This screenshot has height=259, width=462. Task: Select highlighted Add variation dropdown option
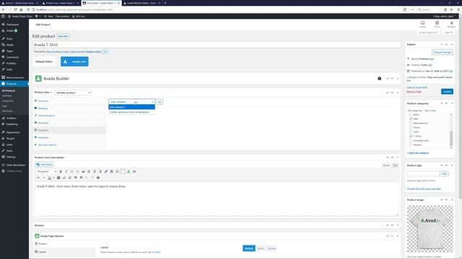[131, 107]
